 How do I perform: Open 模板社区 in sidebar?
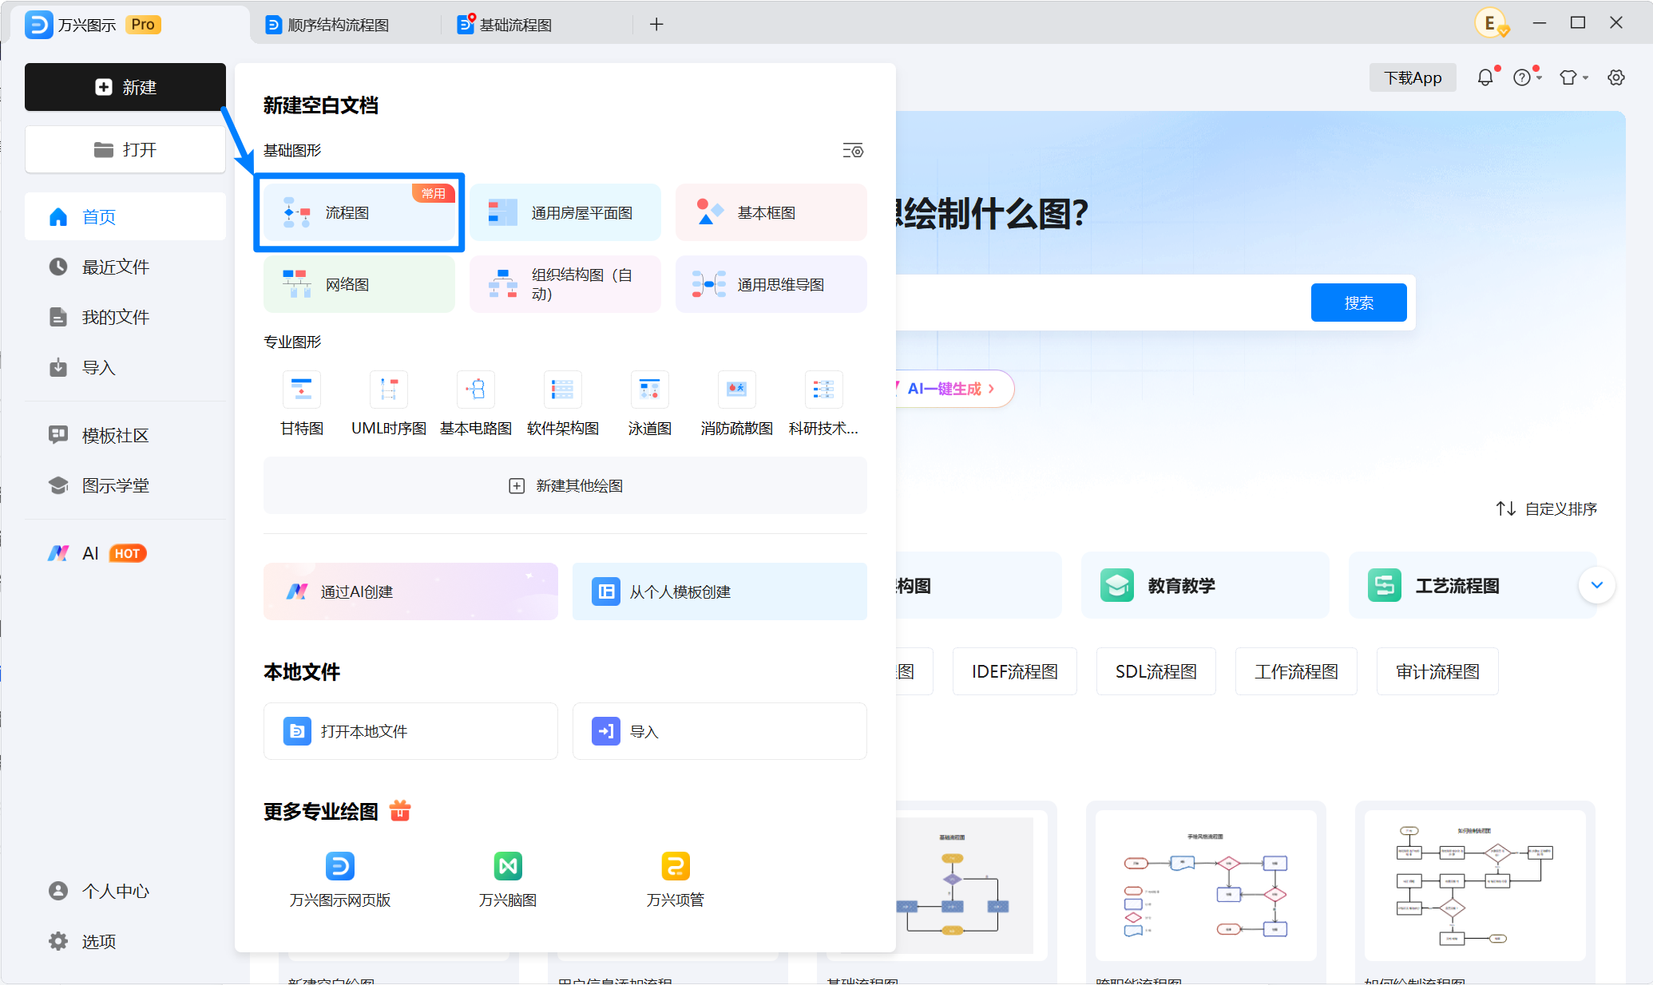click(x=125, y=435)
